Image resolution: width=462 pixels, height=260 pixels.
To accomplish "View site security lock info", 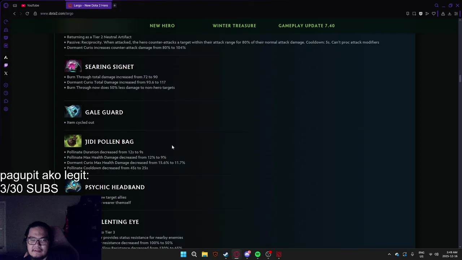I will [x=35, y=13].
